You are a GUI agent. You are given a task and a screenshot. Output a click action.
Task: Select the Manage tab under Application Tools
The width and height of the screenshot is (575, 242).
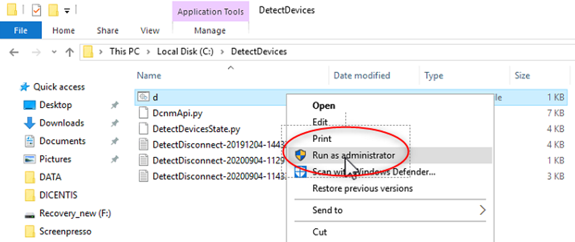pos(210,31)
